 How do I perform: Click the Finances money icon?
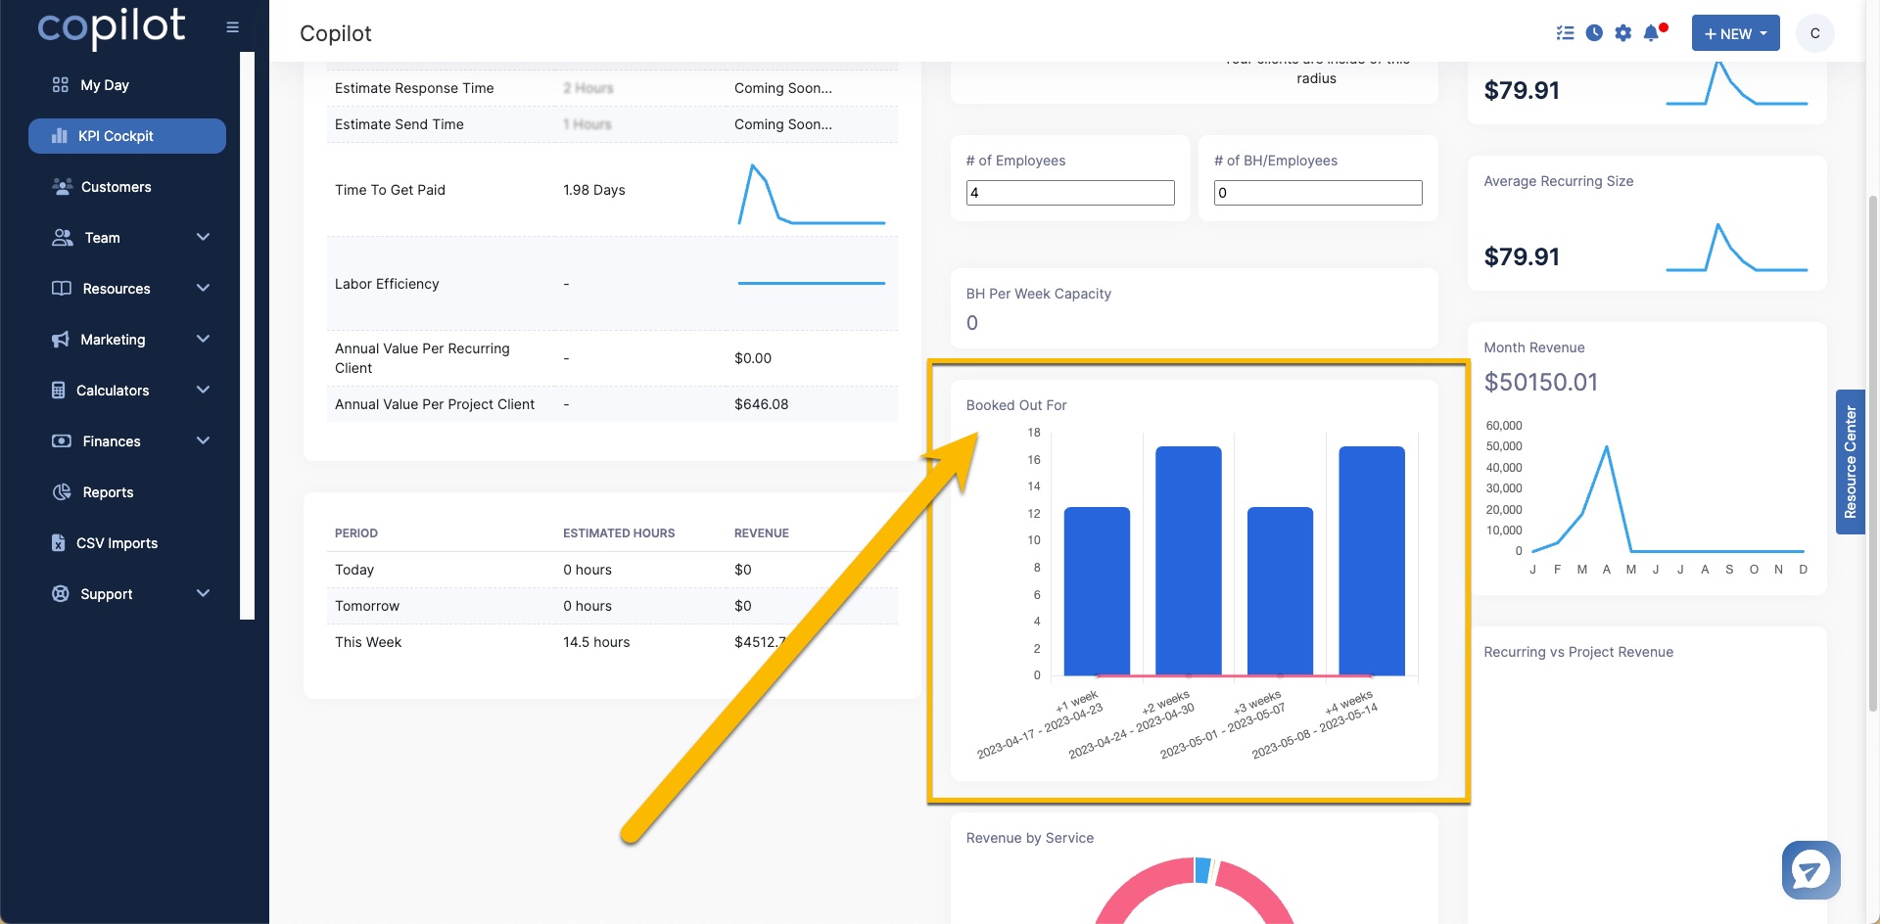(x=62, y=441)
